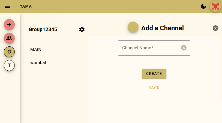Viewport: 222px width, 123px height.
Task: Clear the Channel Name field
Action: point(184,48)
